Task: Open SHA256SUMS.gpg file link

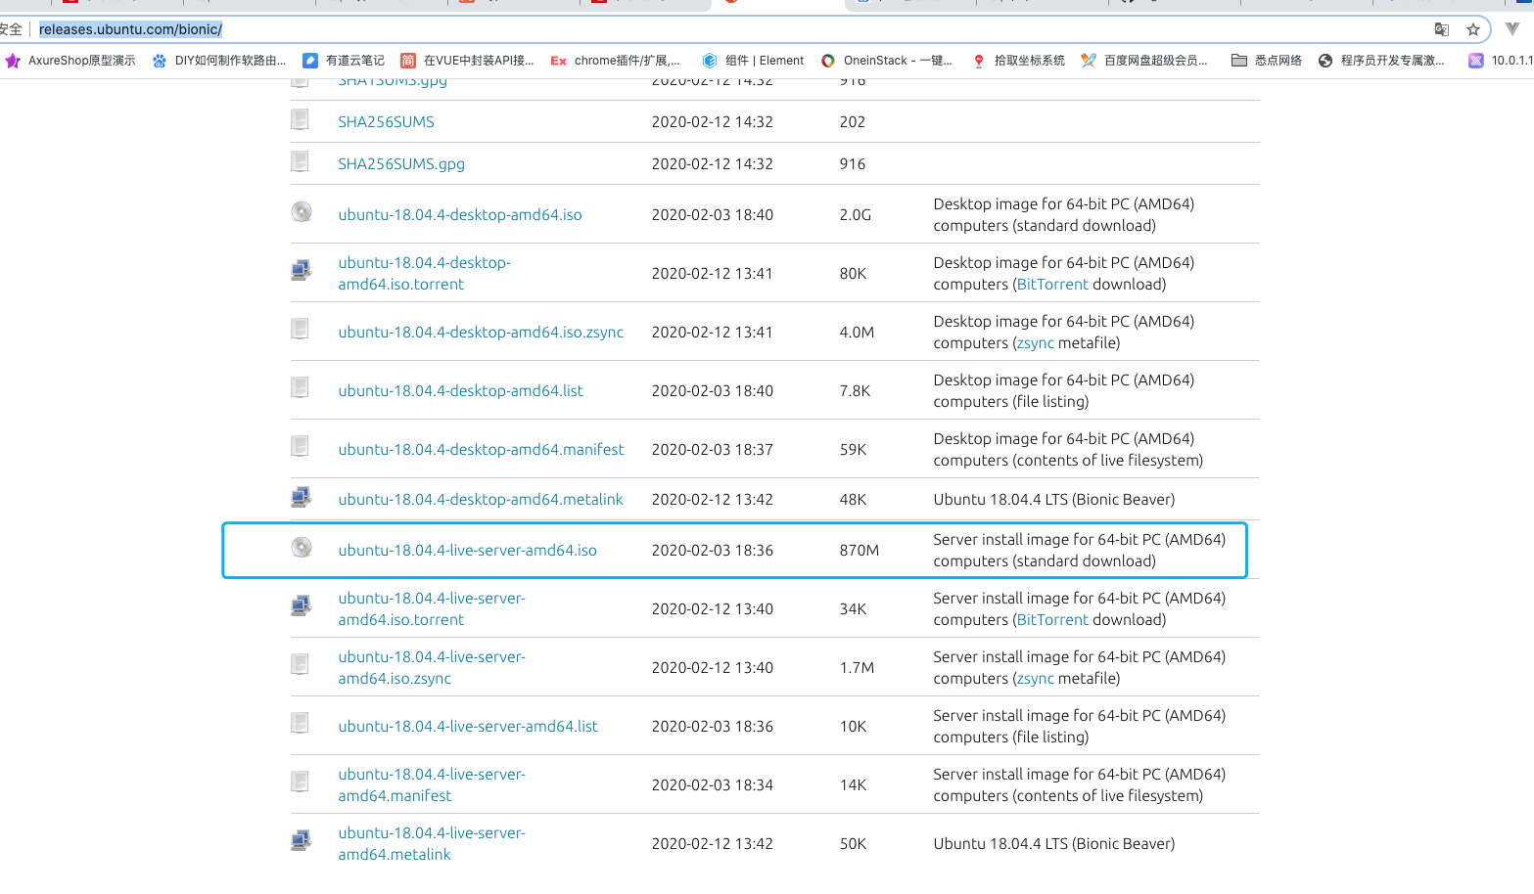Action: 401,164
